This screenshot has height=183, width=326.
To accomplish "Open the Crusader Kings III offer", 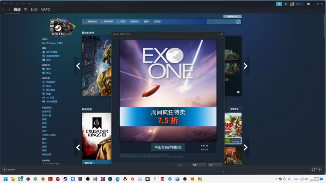I will pos(97,136).
